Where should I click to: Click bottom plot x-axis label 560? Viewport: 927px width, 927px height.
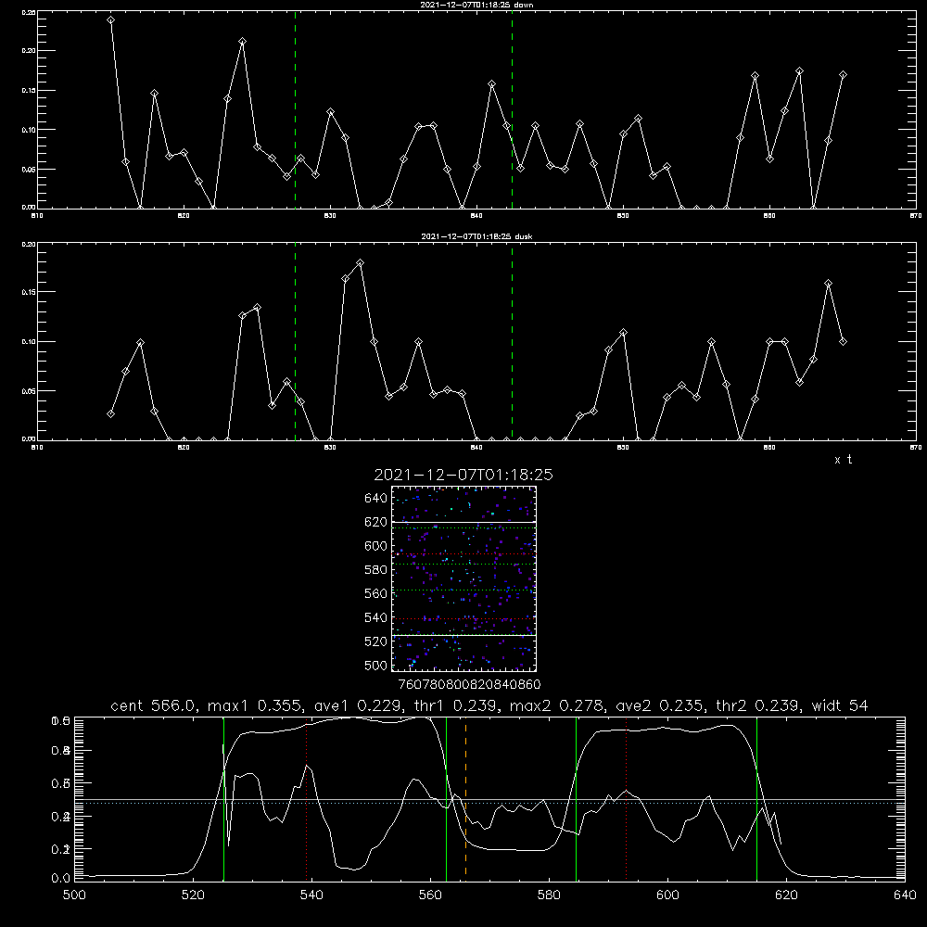(x=430, y=895)
